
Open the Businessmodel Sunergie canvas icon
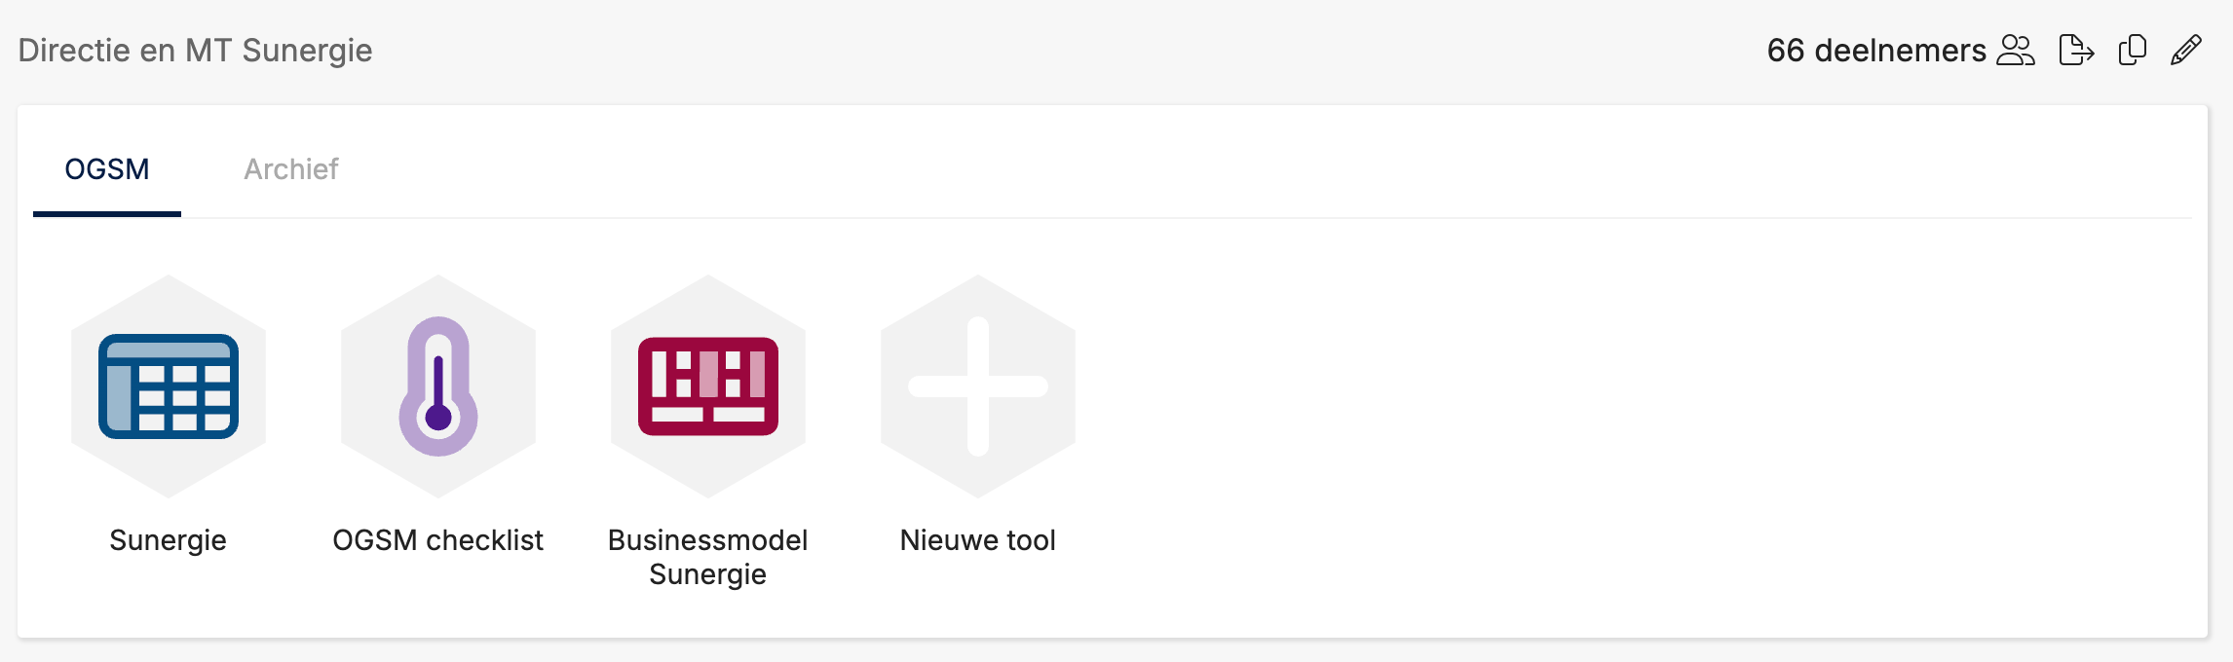(x=708, y=386)
